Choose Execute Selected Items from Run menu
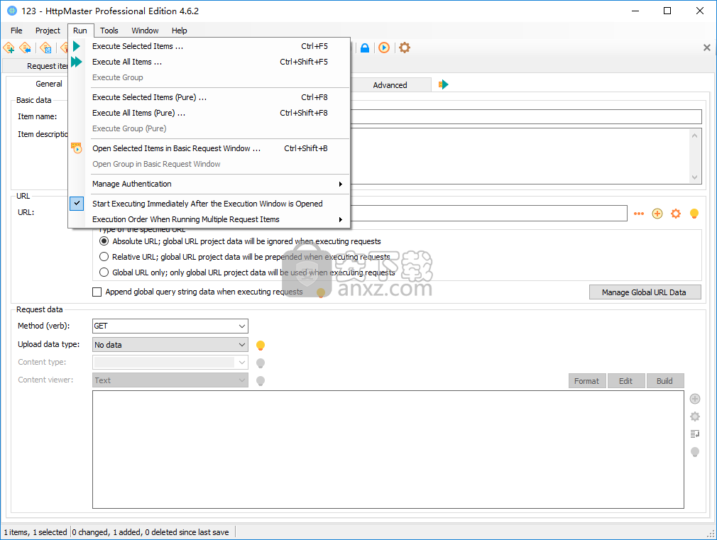Image resolution: width=717 pixels, height=540 pixels. point(209,46)
